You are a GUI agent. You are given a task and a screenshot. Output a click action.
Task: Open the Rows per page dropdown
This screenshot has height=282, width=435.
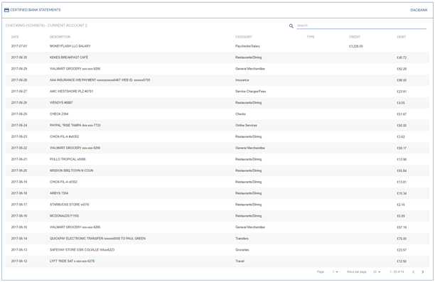(x=377, y=272)
